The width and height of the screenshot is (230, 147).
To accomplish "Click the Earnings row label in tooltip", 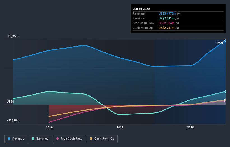I will [x=139, y=18].
